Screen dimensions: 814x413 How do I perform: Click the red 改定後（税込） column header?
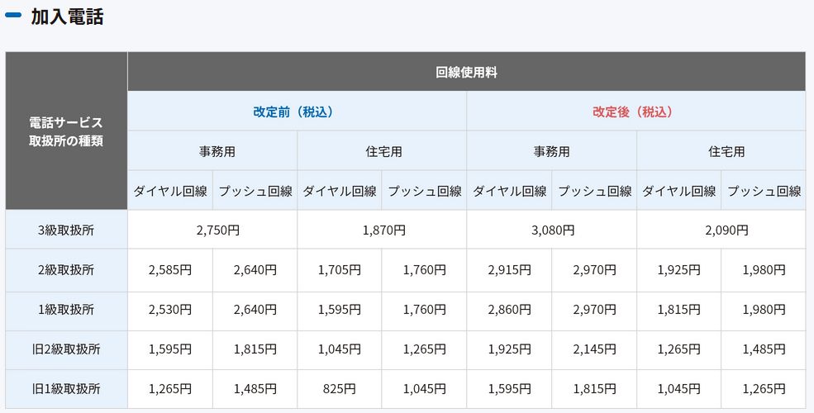click(x=636, y=112)
